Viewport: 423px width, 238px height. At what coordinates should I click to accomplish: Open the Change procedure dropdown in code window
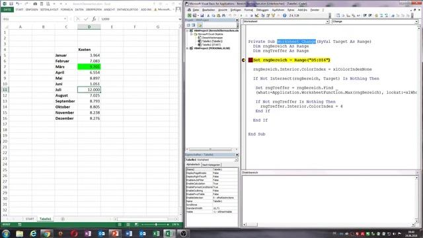[416, 21]
